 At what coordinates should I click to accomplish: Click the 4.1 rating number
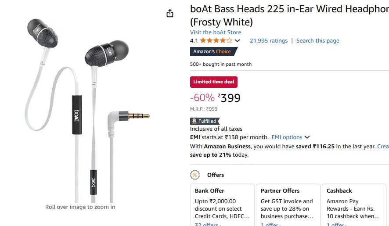pos(194,41)
